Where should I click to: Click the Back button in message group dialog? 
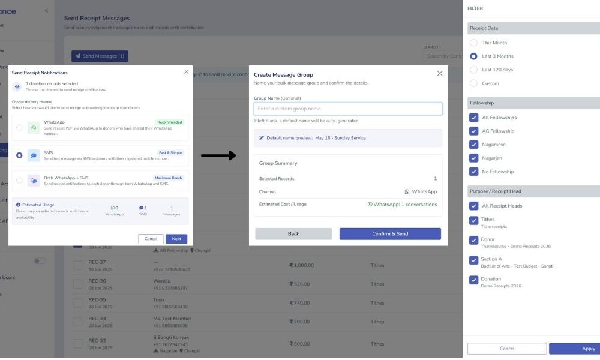click(293, 234)
